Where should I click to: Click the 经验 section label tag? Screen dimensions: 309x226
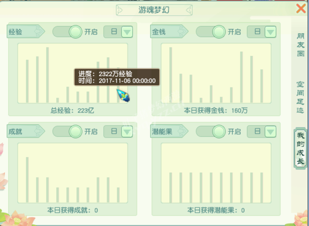pyautogui.click(x=26, y=31)
